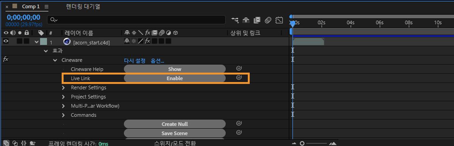This screenshot has width=454, height=146.
Task: Click Enable button for Live Link
Action: coord(175,78)
